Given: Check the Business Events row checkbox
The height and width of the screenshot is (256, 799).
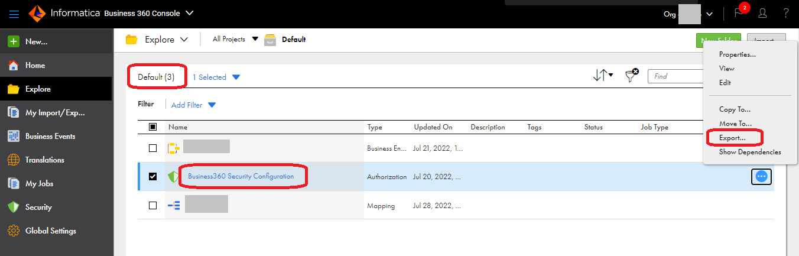Looking at the screenshot, I should pos(152,148).
